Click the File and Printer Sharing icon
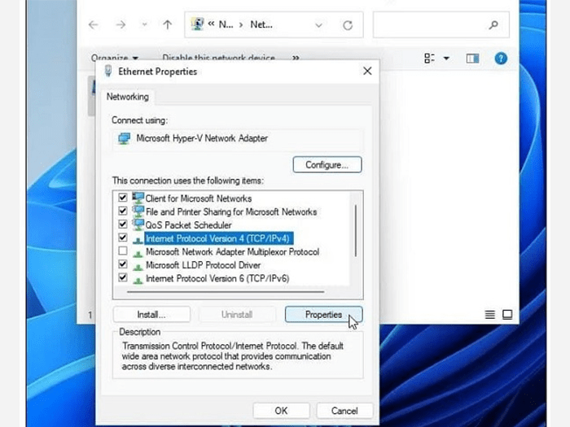 pyautogui.click(x=138, y=211)
